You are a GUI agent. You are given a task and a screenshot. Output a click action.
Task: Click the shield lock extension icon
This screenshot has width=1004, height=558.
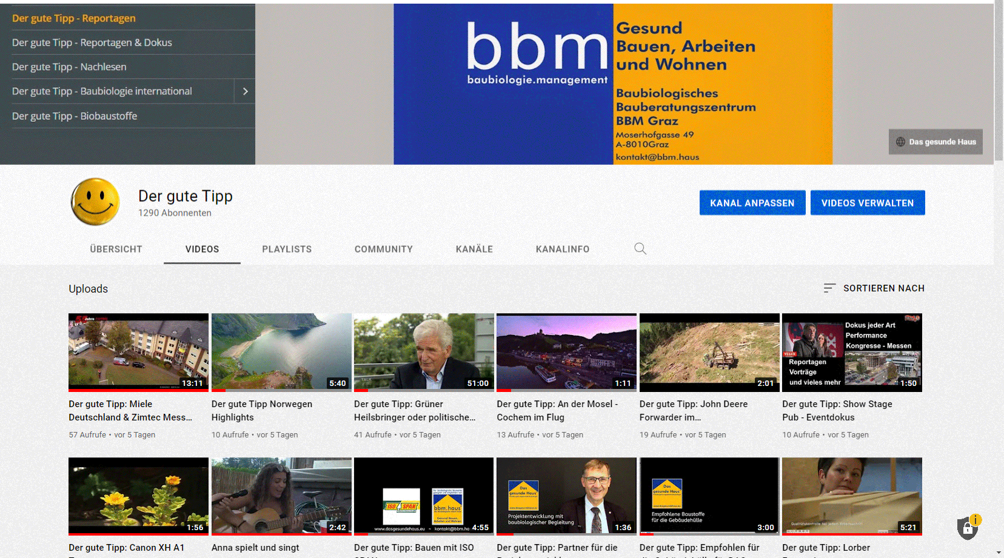click(x=968, y=528)
